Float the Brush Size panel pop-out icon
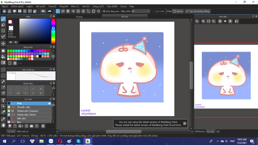This screenshot has height=145, width=258. [x=51, y=83]
